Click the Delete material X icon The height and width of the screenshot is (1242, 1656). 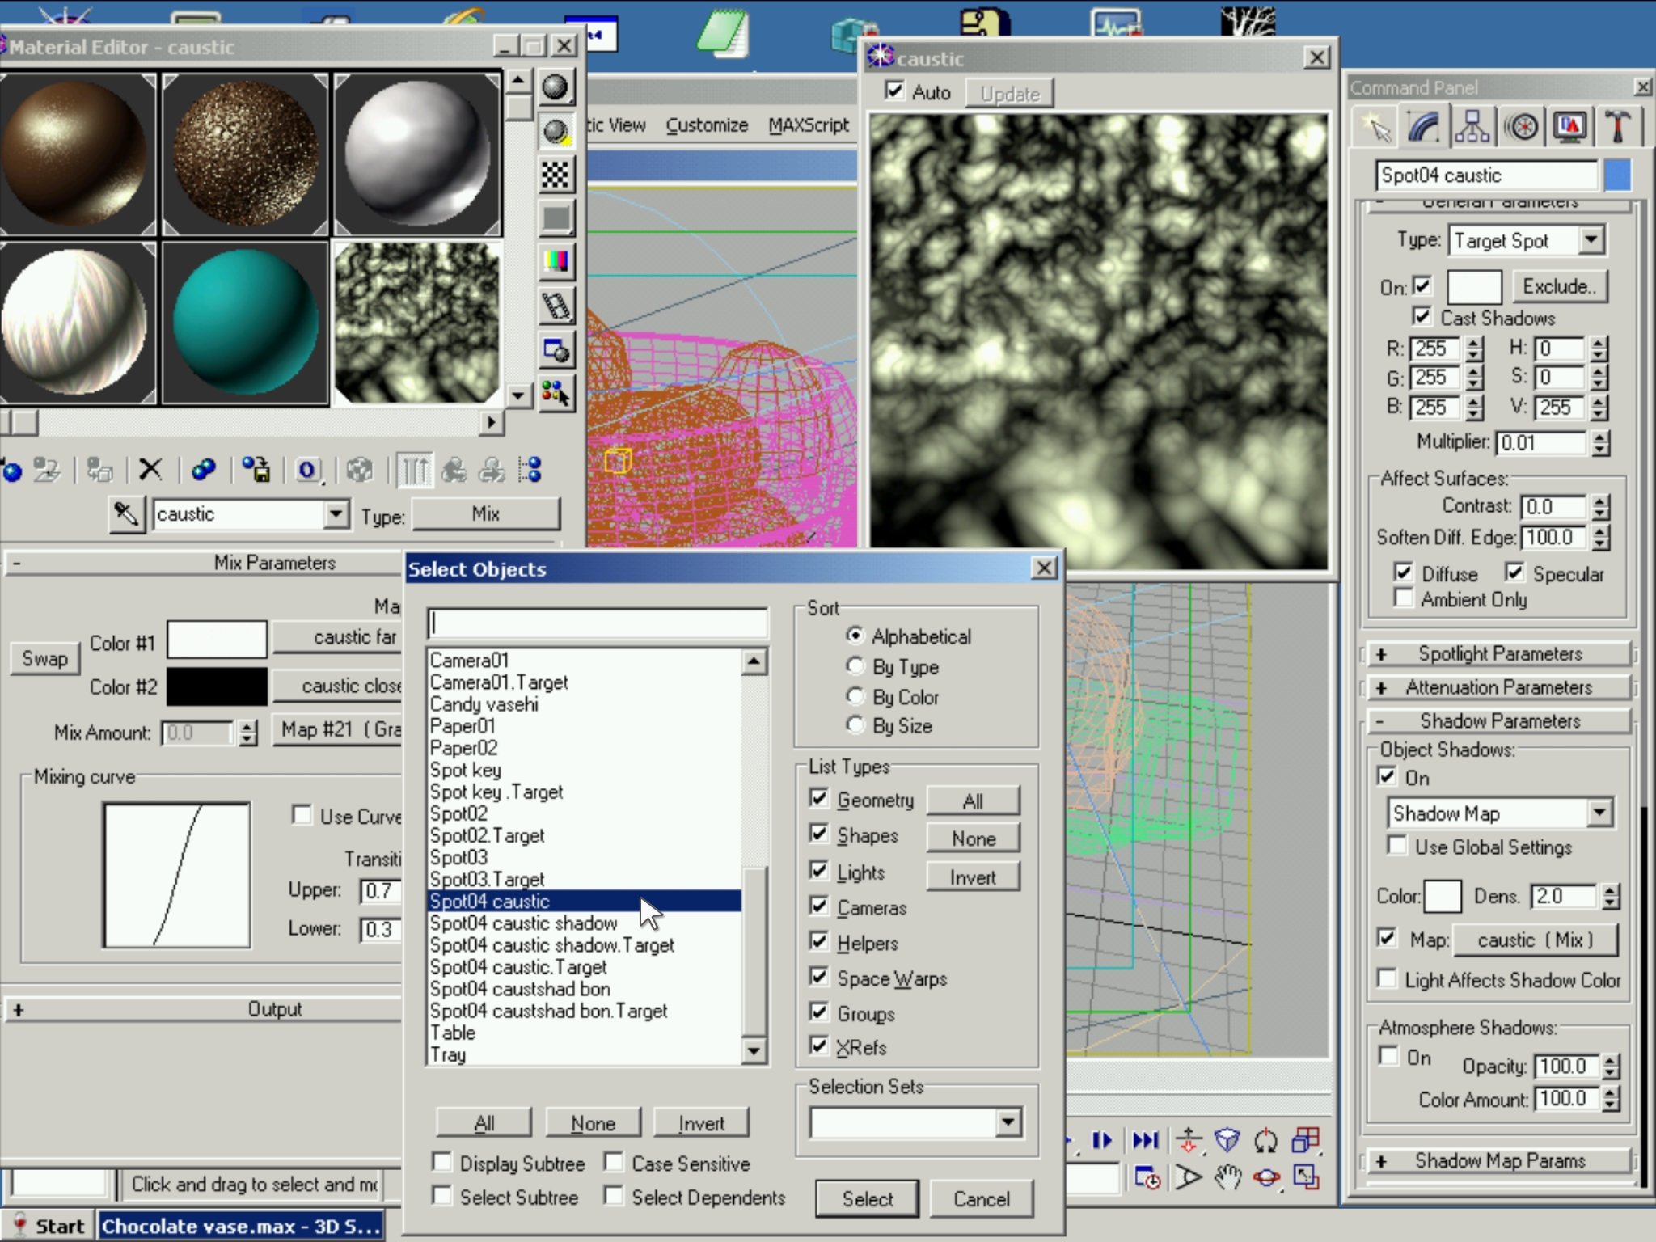point(150,470)
